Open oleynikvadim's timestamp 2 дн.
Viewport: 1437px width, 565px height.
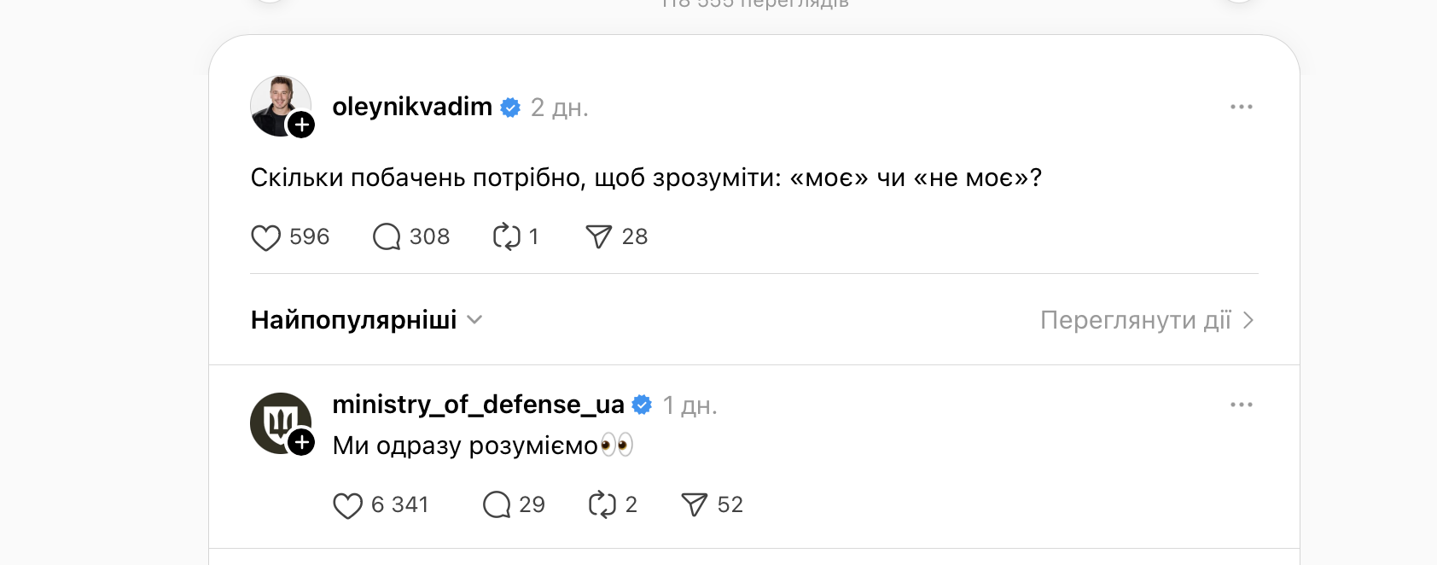560,108
